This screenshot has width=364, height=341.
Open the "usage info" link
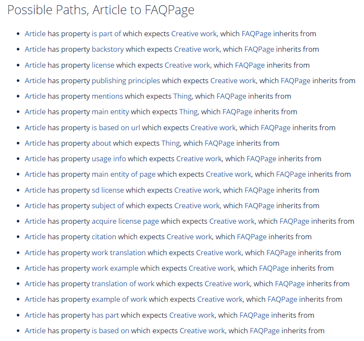tap(109, 159)
